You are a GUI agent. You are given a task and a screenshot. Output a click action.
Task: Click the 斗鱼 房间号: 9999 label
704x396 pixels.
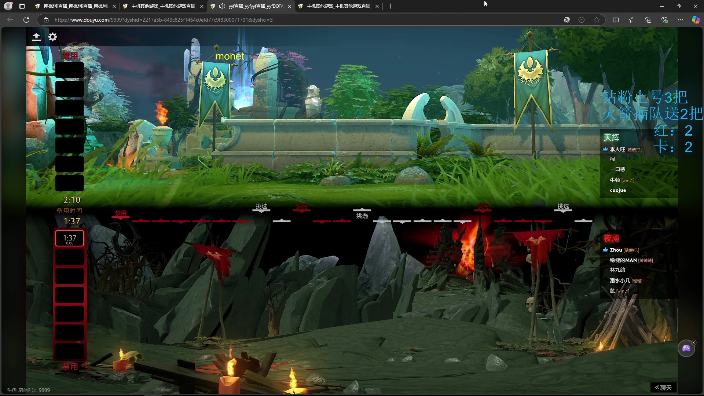(x=28, y=390)
